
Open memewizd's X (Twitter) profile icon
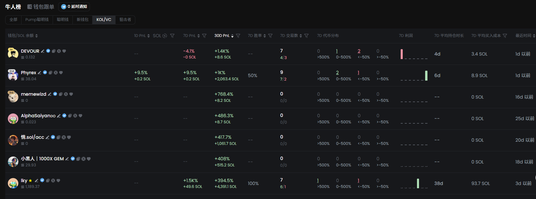tap(66, 94)
